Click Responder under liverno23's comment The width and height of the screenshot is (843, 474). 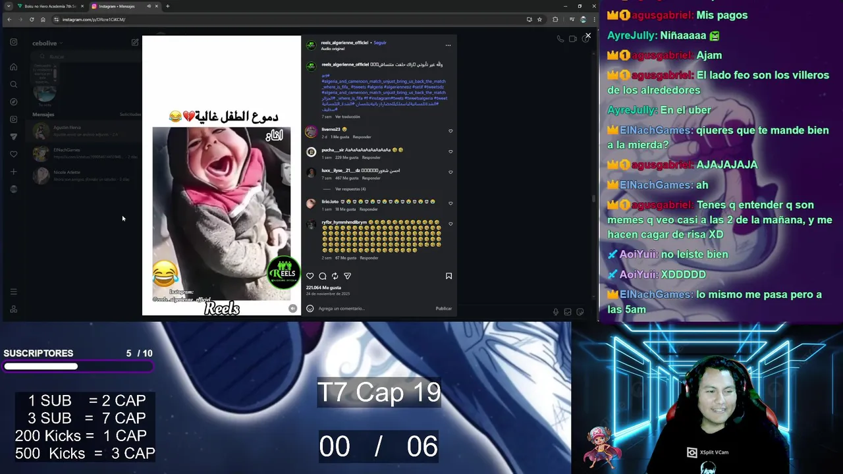coord(362,137)
